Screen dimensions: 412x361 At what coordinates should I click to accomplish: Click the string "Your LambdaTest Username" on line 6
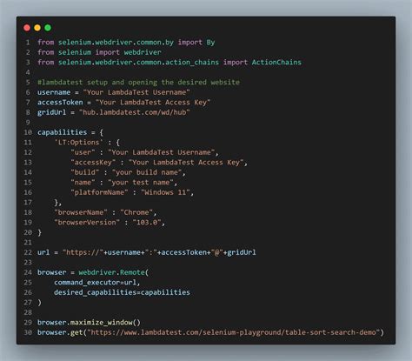136,92
